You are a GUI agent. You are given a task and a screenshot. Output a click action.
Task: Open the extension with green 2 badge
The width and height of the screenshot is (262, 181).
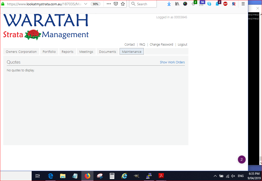click(194, 3)
